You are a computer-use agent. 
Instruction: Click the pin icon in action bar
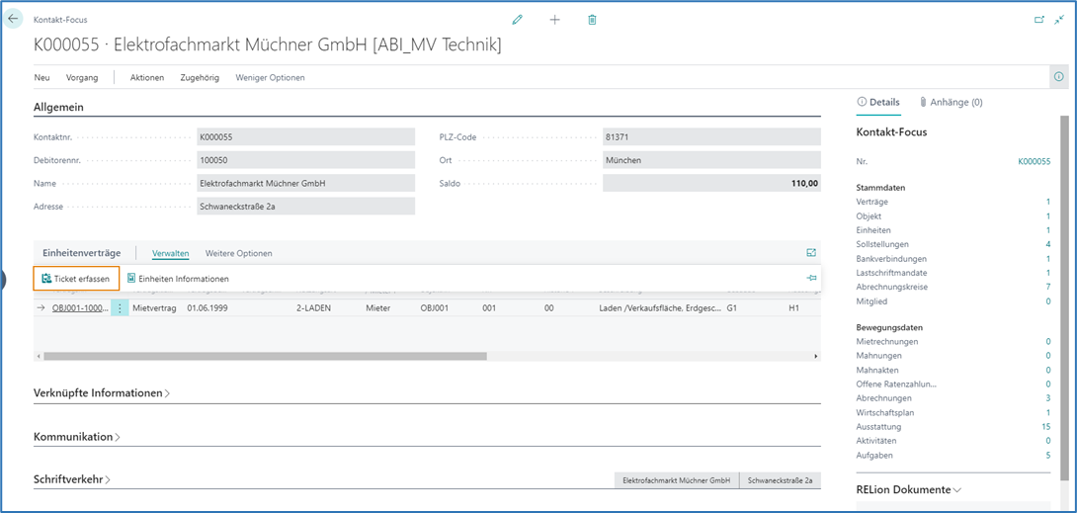tap(811, 279)
